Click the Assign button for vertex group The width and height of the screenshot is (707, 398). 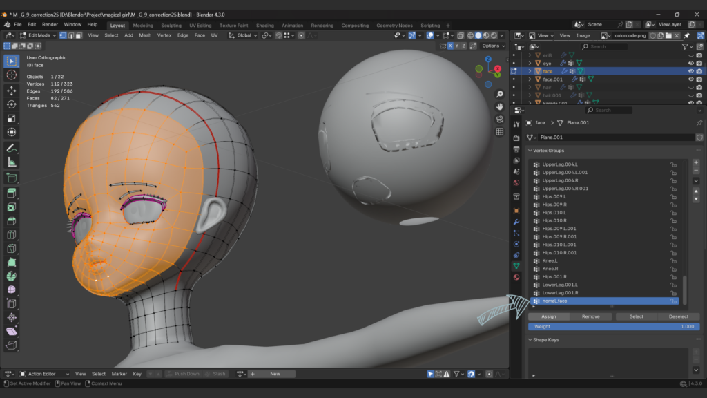(549, 316)
